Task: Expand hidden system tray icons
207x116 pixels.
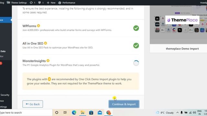Action: pos(178,112)
